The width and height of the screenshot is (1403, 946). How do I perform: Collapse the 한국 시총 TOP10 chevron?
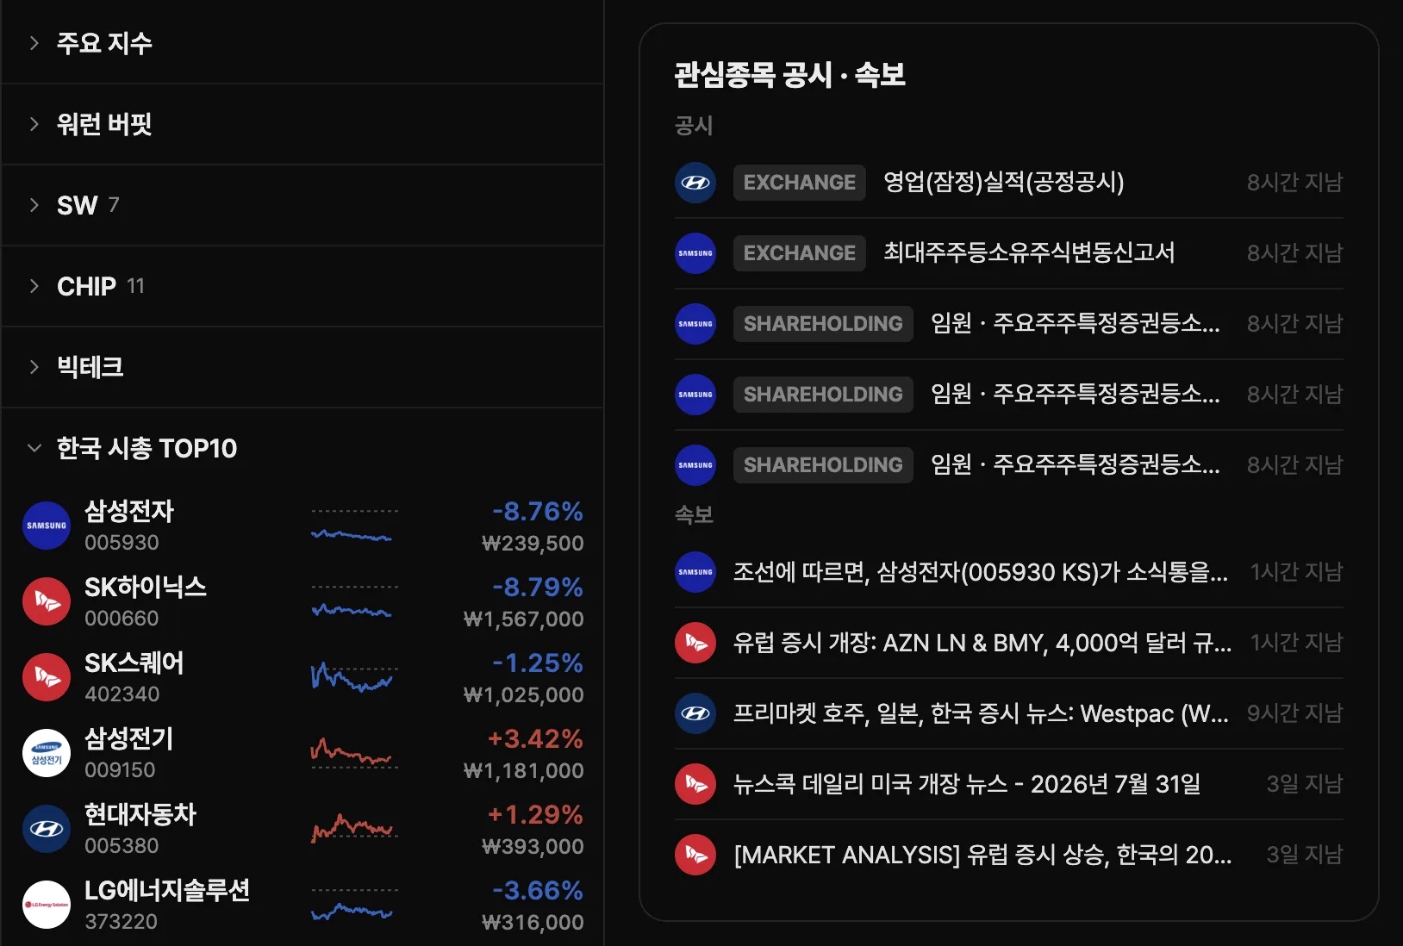coord(34,448)
